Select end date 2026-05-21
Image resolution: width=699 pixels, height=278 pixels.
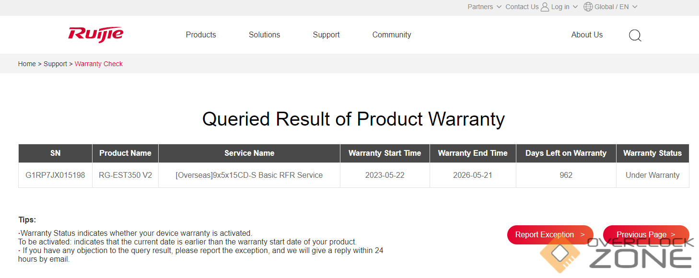(473, 175)
